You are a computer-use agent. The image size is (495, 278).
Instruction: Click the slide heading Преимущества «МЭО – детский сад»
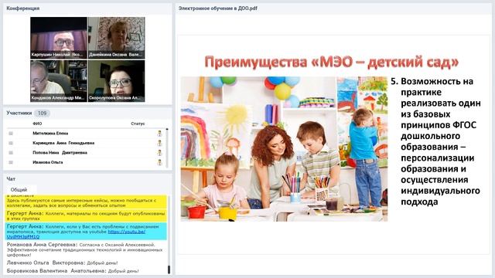(332, 62)
